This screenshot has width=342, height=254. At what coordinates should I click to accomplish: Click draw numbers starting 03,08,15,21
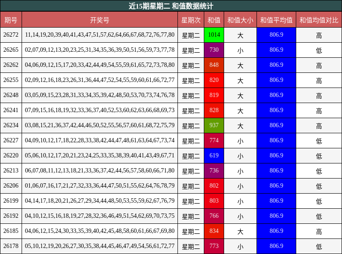click(x=100, y=125)
